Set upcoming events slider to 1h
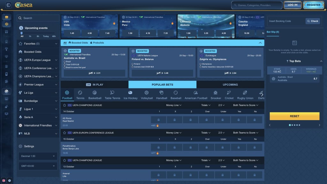The height and width of the screenshot is (184, 327). pos(30,36)
